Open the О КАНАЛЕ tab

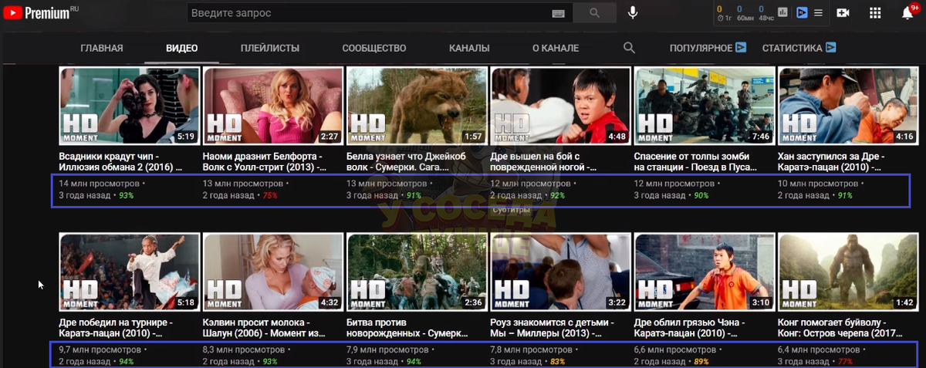556,48
